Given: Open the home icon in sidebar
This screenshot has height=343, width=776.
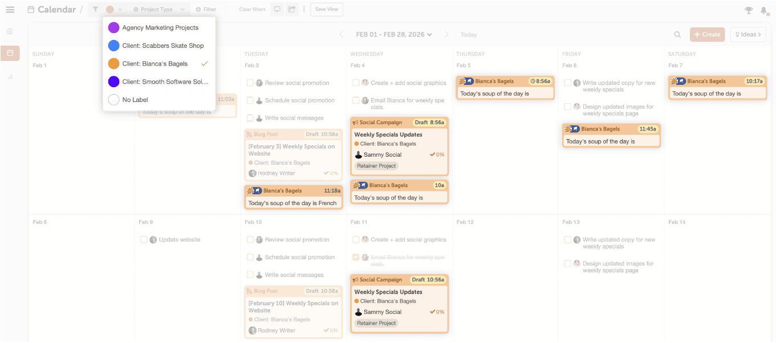Looking at the screenshot, I should click(x=10, y=31).
